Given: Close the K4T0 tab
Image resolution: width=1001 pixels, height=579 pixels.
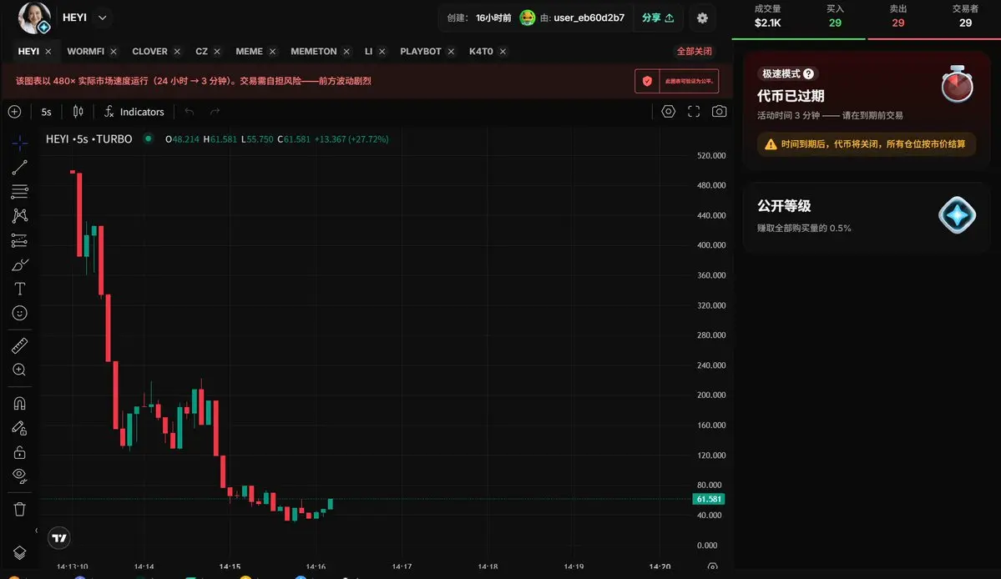Looking at the screenshot, I should pos(503,52).
